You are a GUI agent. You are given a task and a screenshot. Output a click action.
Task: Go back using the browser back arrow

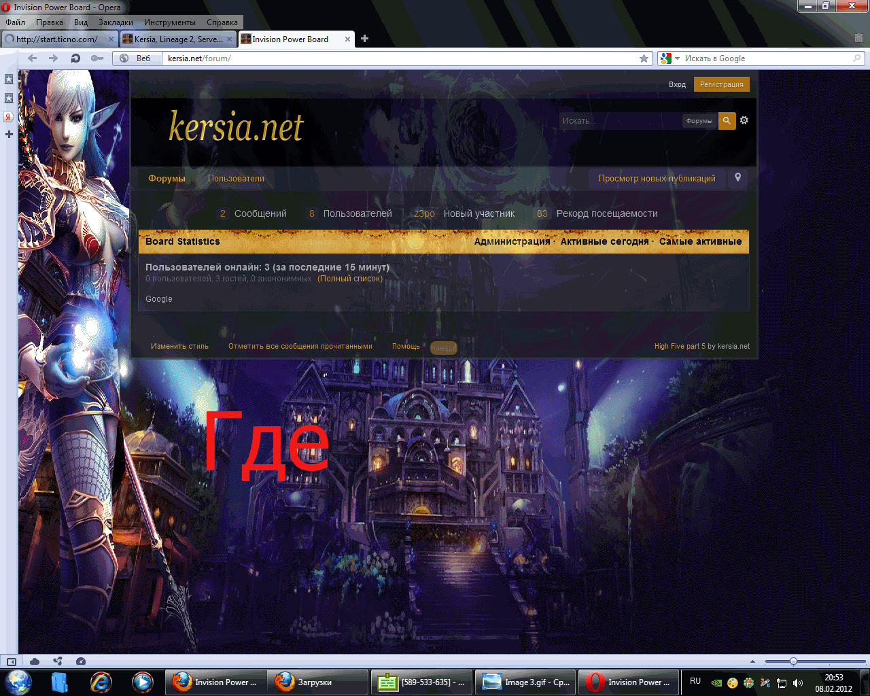[x=32, y=58]
